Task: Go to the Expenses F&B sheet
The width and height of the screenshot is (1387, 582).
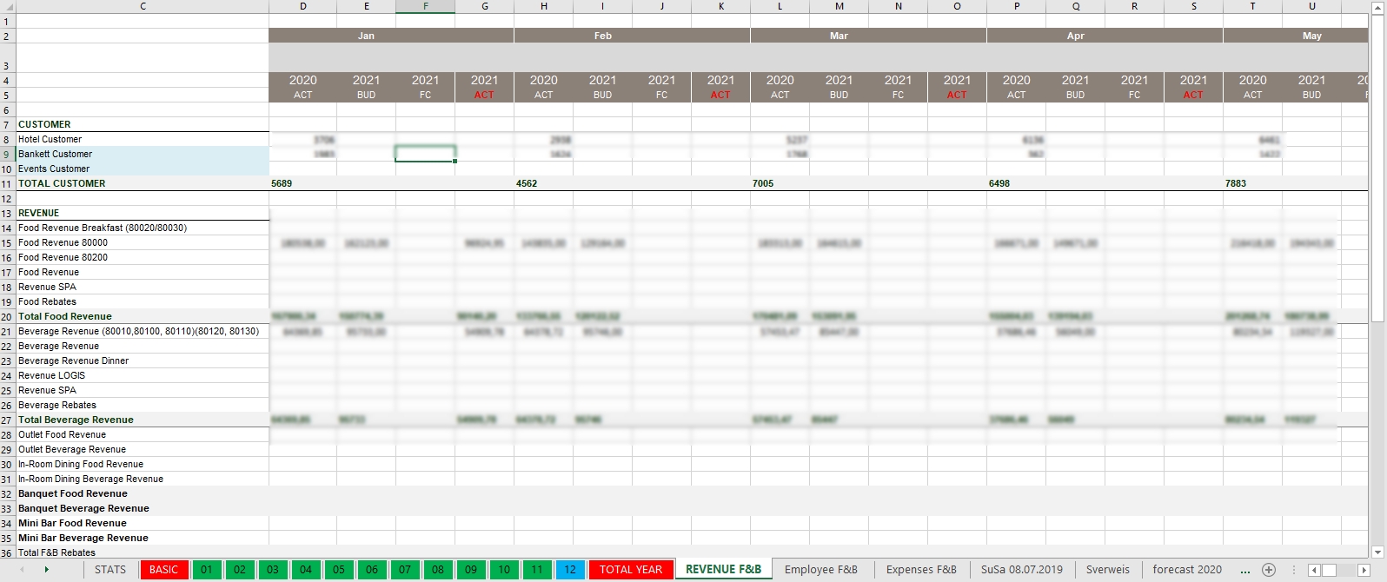Action: point(921,570)
